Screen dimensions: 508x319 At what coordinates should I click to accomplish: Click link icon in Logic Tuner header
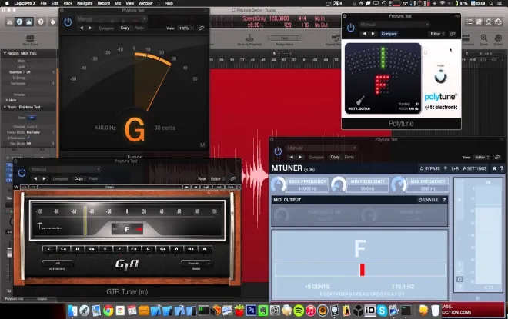coord(201,28)
